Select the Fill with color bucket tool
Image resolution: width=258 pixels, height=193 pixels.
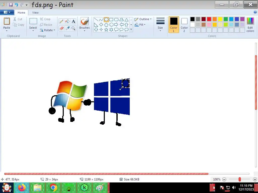tap(68, 21)
